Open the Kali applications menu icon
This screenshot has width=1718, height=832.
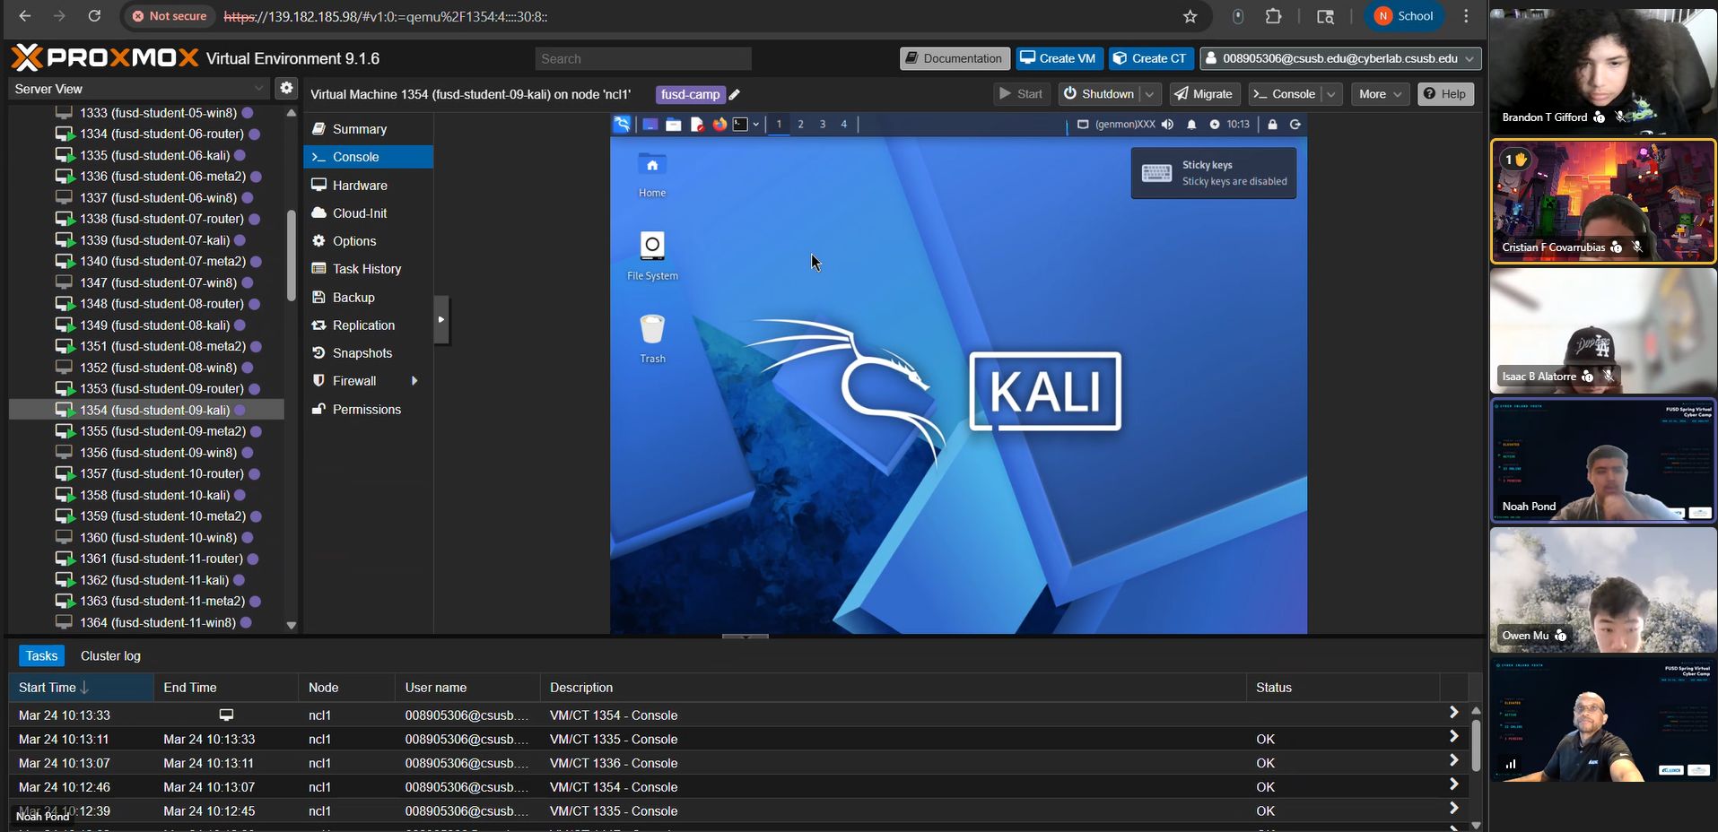622,125
